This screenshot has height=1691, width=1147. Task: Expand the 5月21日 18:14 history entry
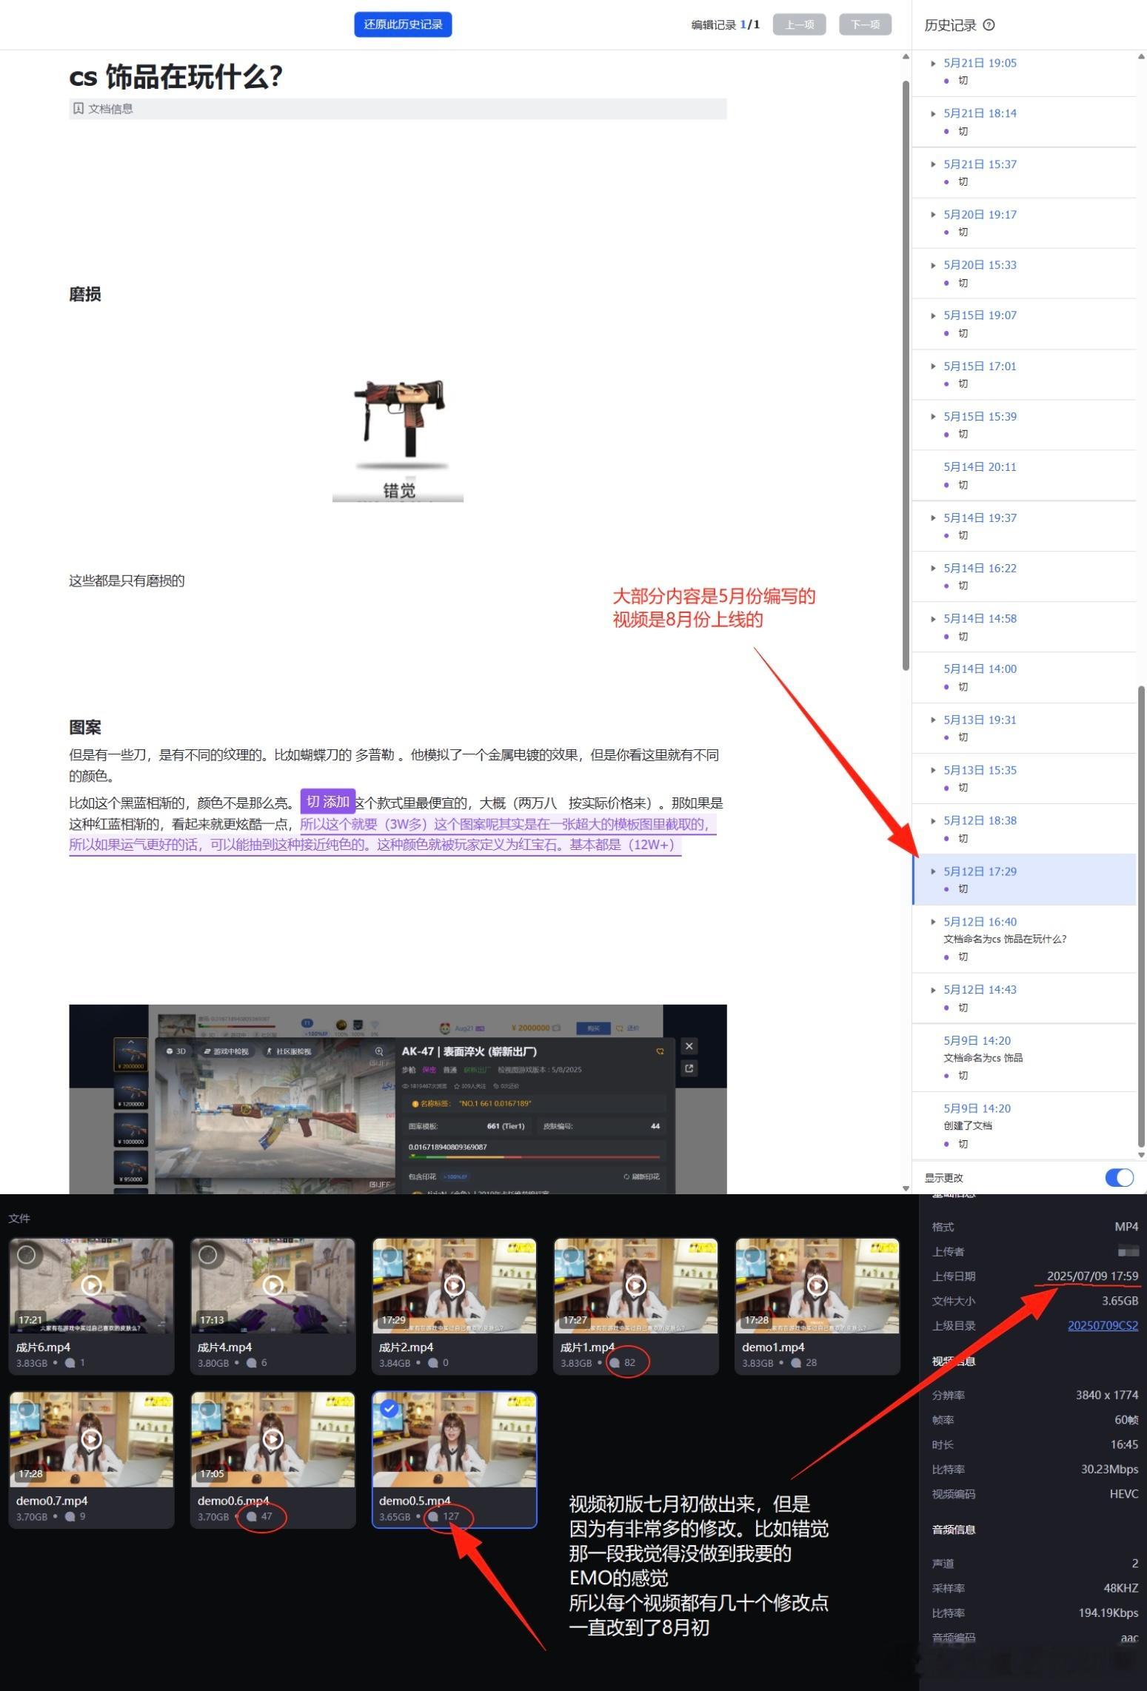coord(933,113)
